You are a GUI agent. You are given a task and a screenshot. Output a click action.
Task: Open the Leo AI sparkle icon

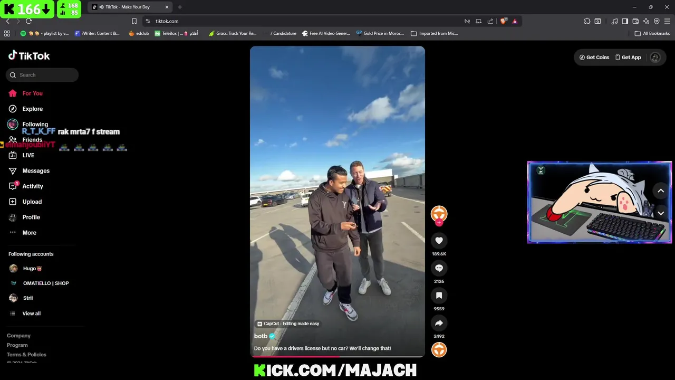pos(646,21)
